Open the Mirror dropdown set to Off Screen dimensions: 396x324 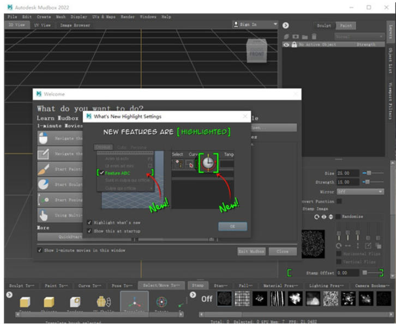click(x=360, y=192)
